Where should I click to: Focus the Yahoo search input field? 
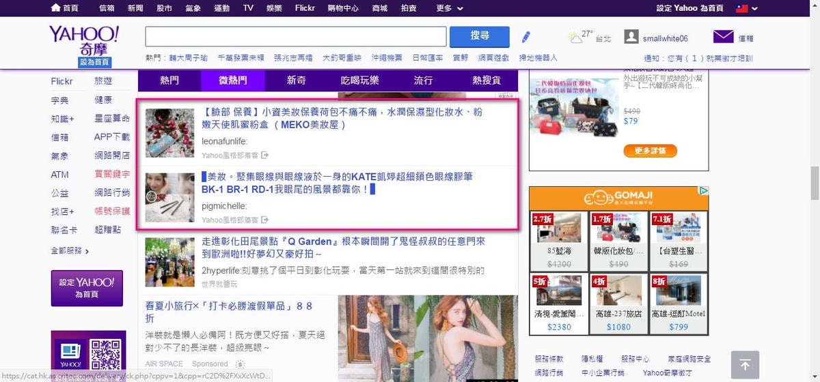(295, 36)
